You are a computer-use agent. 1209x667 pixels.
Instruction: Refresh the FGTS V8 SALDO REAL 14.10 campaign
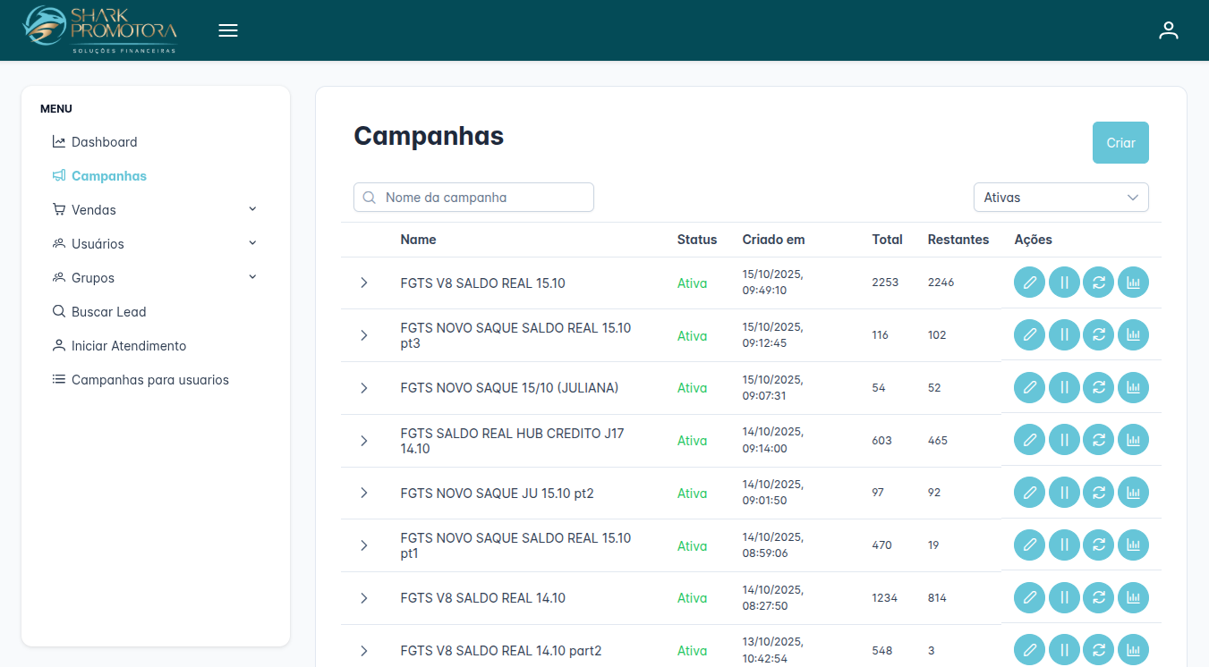(1099, 597)
